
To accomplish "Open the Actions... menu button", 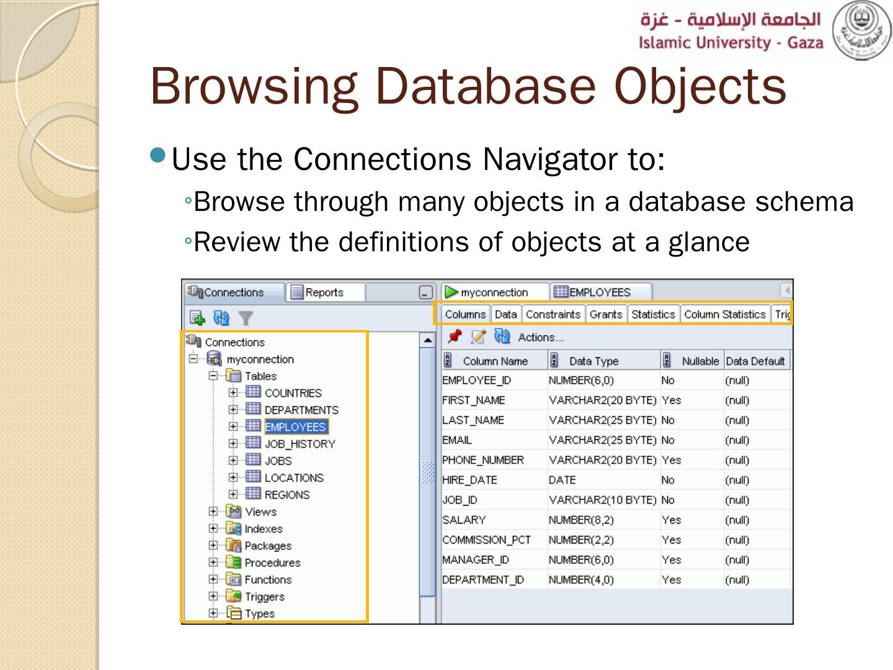I will (x=541, y=337).
